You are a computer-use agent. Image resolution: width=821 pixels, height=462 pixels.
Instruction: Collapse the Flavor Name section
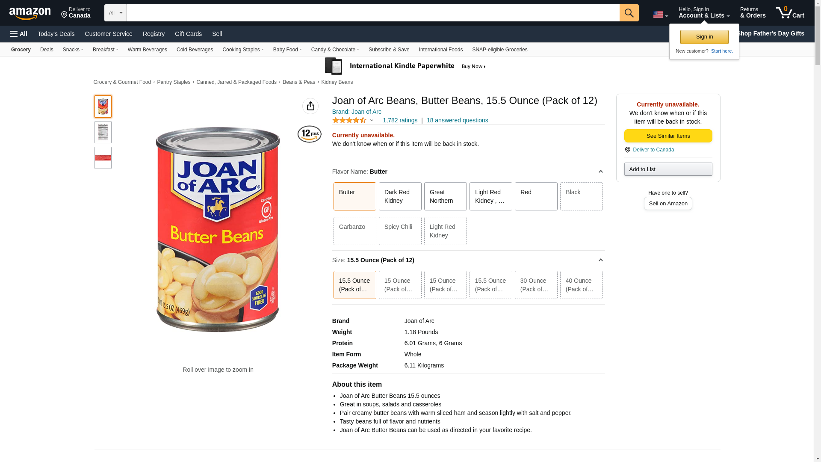pos(600,172)
